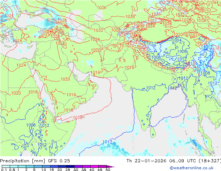Select legend swatch between 30 and 35
Image resolution: width=221 pixels, height=171 pixels.
tap(78, 166)
